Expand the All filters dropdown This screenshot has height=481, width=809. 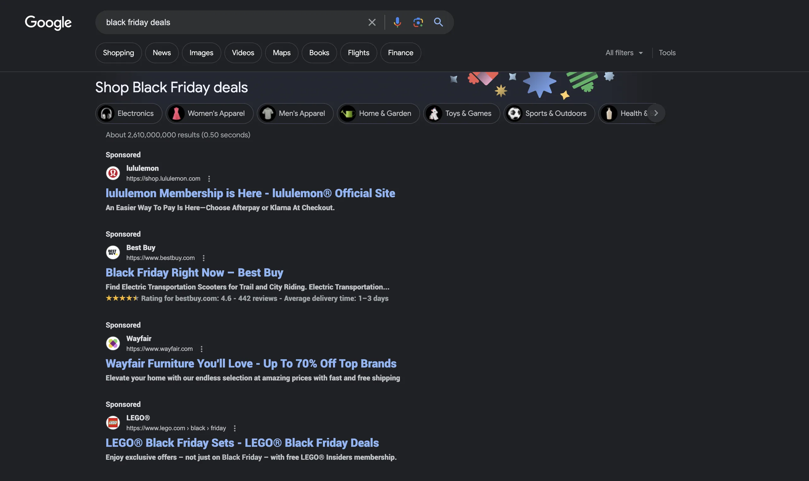(x=624, y=53)
